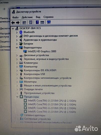The image size is (101, 135).
Task: Click the network icon beside Сетевые адаптеры
Action: click(x=22, y=115)
